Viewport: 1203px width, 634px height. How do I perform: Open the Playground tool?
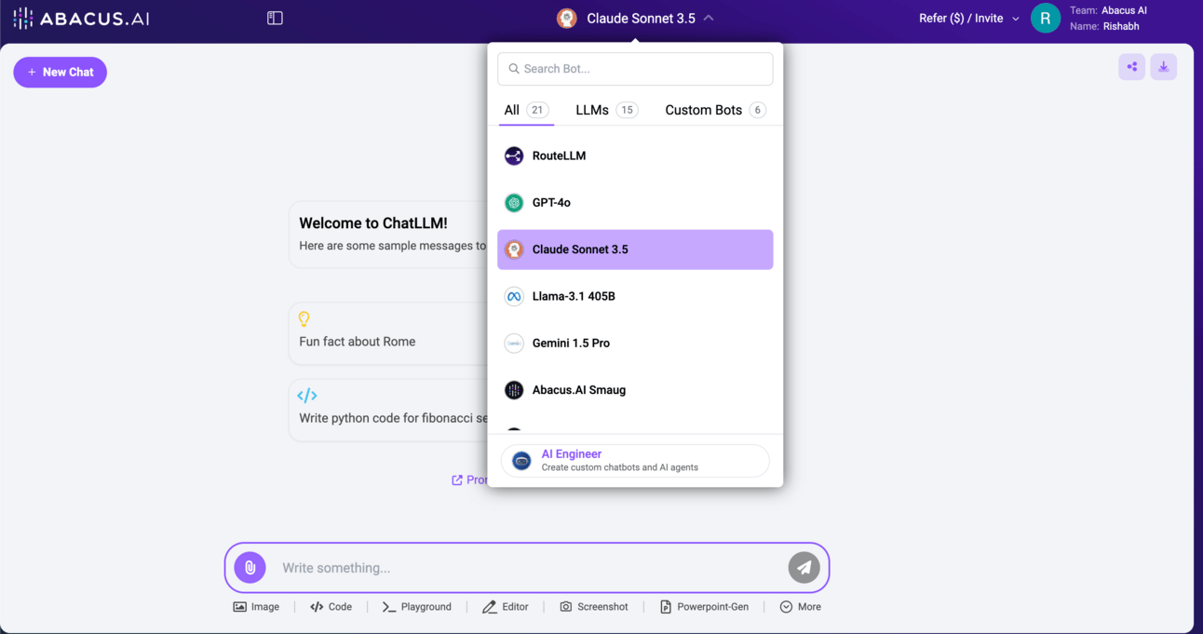point(416,607)
